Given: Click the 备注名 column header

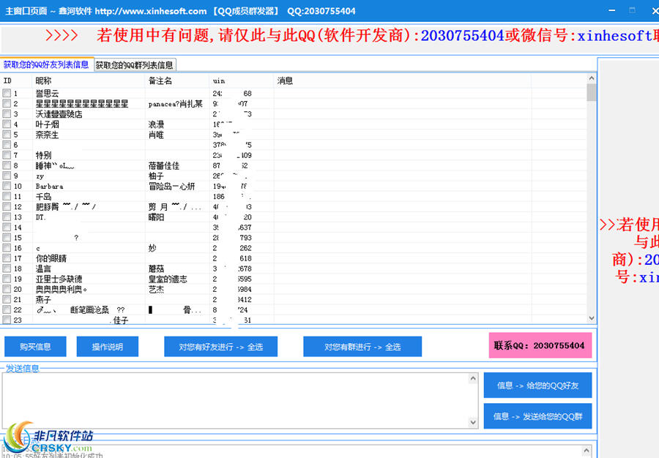Looking at the screenshot, I should (177, 80).
